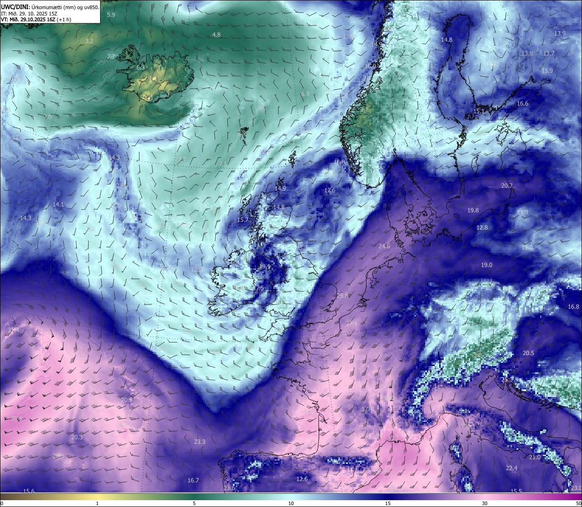Click the value 4.8 north of Iceland
The height and width of the screenshot is (507, 582).
tap(216, 35)
